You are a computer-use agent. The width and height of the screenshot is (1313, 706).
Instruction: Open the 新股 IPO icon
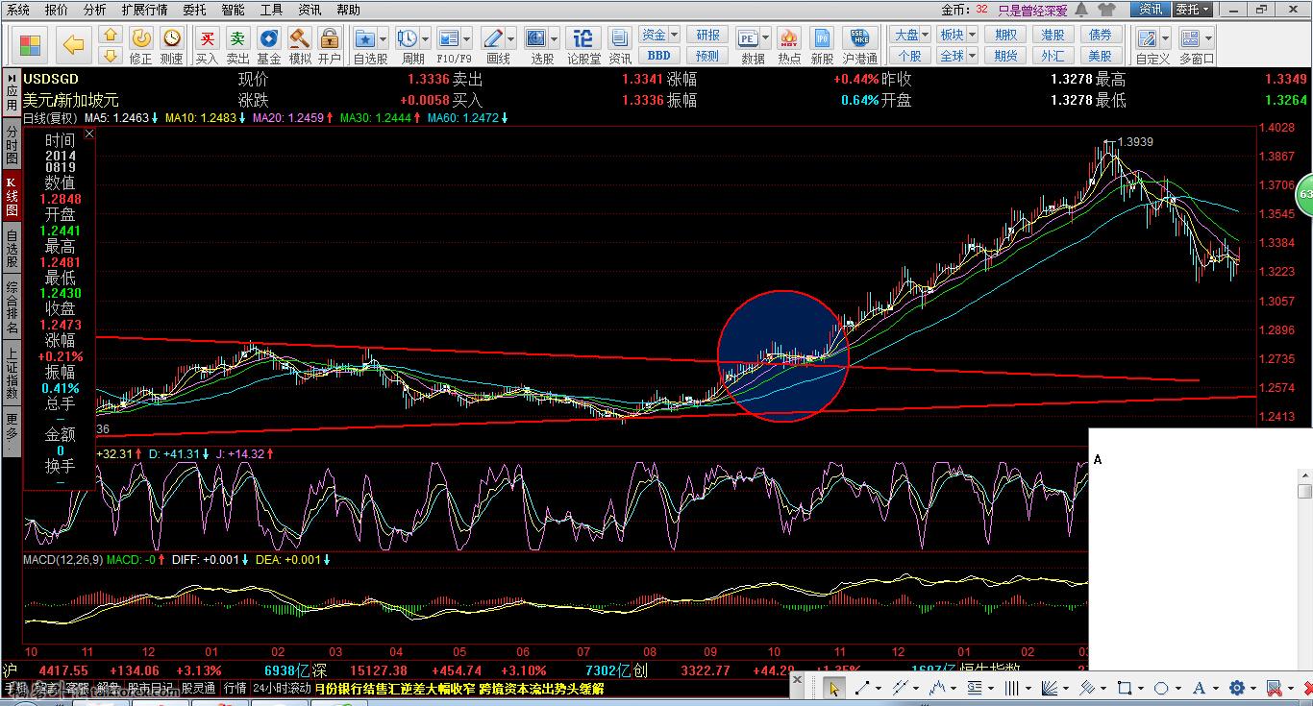coord(822,38)
